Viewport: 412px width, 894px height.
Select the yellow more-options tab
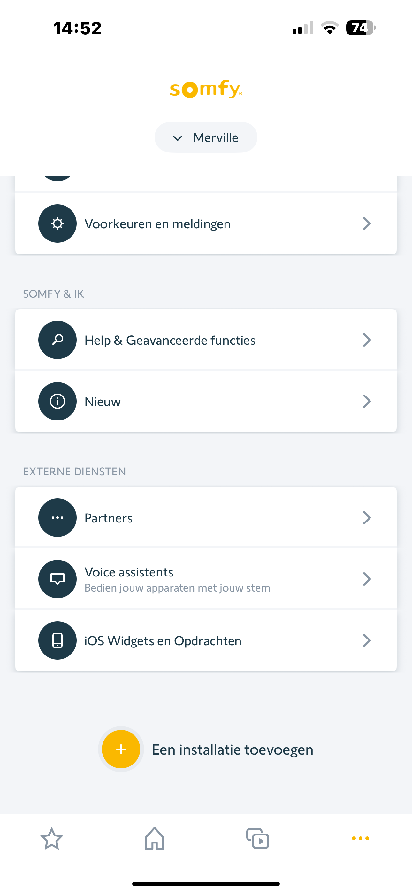click(360, 838)
